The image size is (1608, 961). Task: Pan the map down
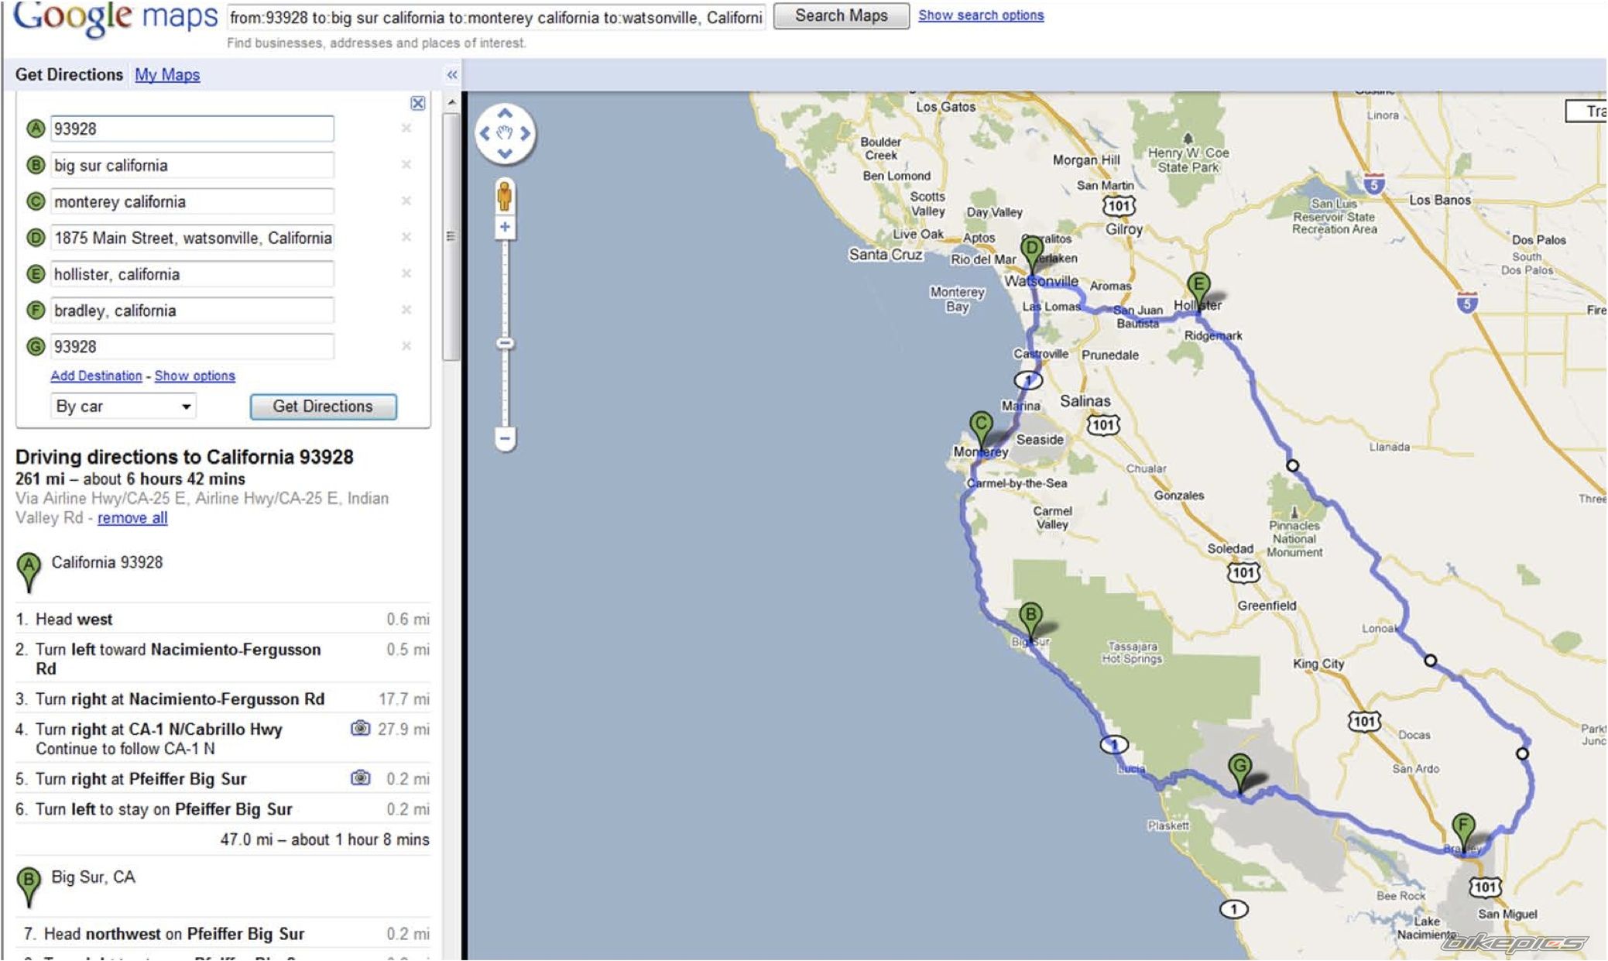505,153
